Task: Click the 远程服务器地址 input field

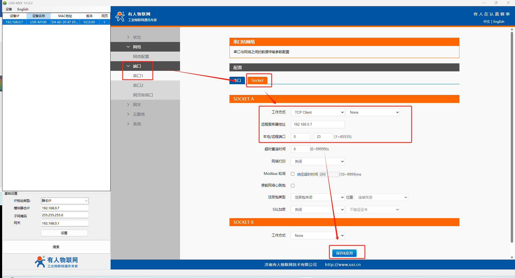Action: (318, 125)
